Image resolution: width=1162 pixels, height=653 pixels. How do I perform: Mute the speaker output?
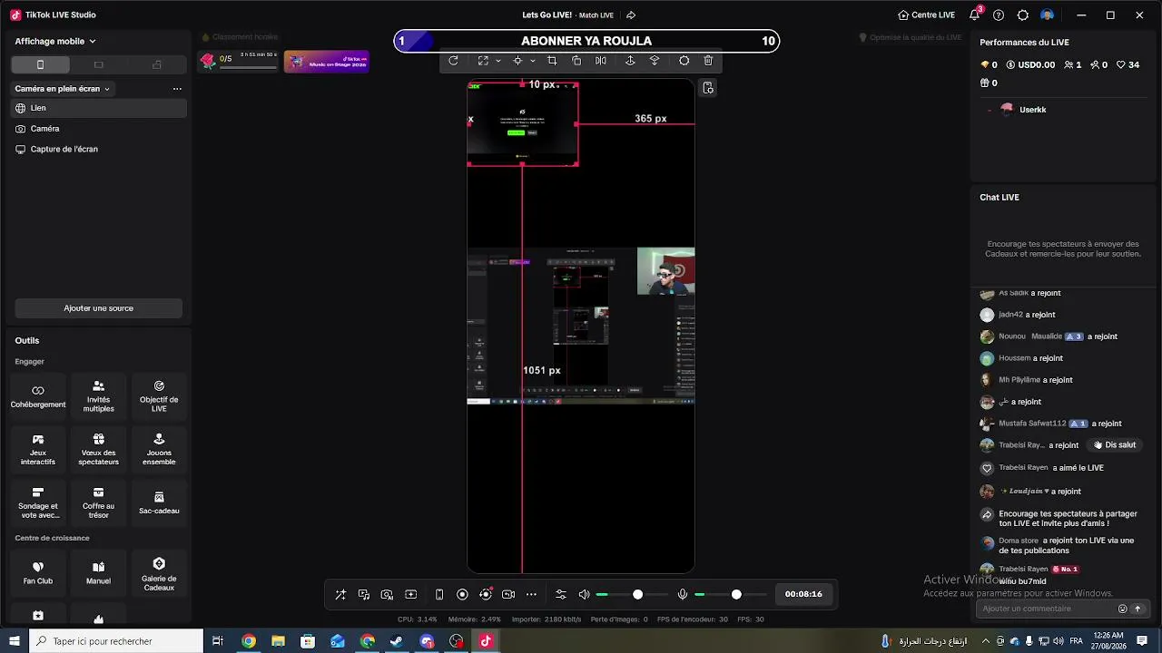pos(585,594)
